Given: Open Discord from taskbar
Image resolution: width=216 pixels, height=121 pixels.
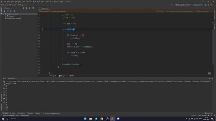Looking at the screenshot, I should coord(118,119).
